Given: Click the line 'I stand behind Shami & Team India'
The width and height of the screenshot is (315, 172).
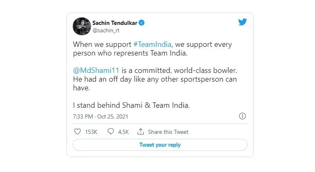Looking at the screenshot, I should [x=131, y=105].
